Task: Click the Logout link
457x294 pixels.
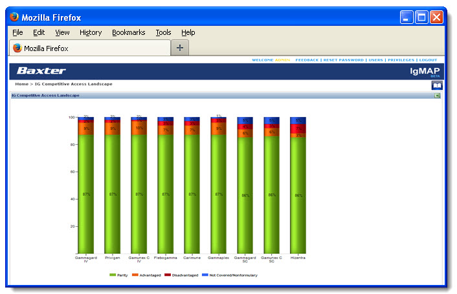Action: point(428,60)
